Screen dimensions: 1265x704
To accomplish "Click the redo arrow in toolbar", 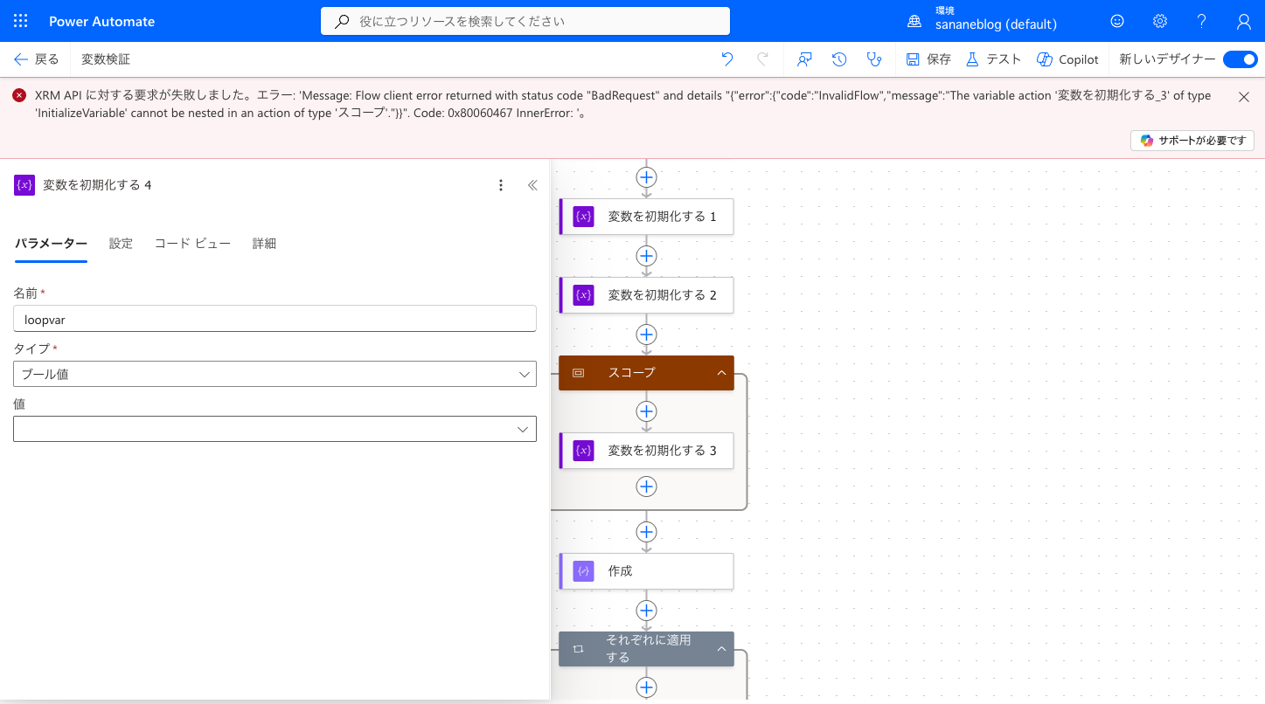I will coord(762,59).
